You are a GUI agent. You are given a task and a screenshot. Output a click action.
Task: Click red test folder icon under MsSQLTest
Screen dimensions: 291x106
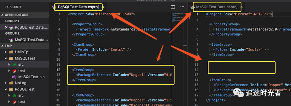(15, 71)
